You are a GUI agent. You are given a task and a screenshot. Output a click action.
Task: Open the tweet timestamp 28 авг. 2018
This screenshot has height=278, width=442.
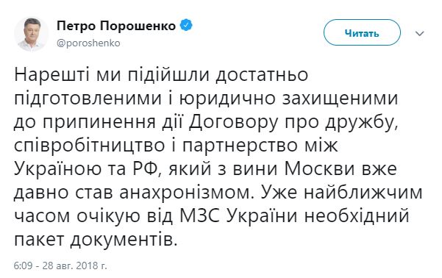[74, 265]
